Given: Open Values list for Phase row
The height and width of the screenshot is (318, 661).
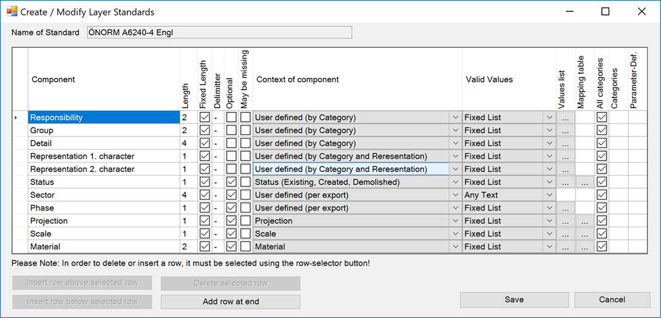Looking at the screenshot, I should [565, 208].
